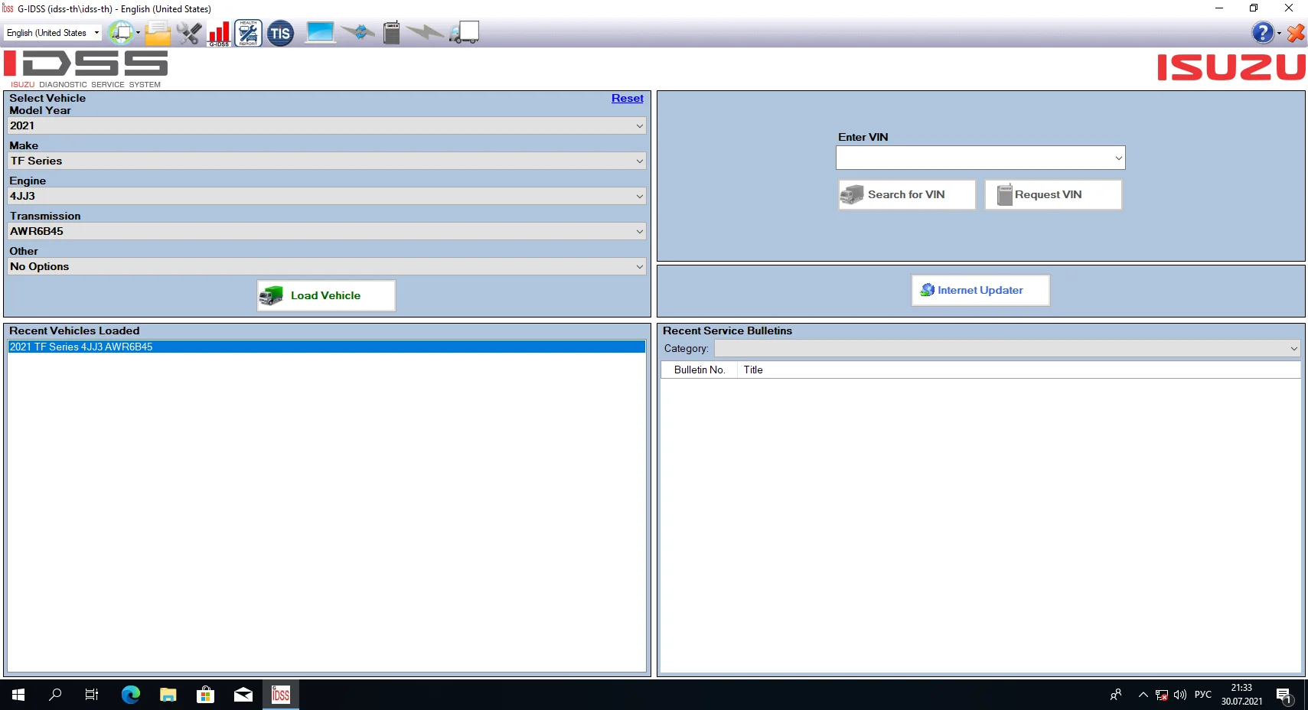This screenshot has height=710, width=1308.
Task: Open Task View on the taskbar
Action: click(x=92, y=695)
